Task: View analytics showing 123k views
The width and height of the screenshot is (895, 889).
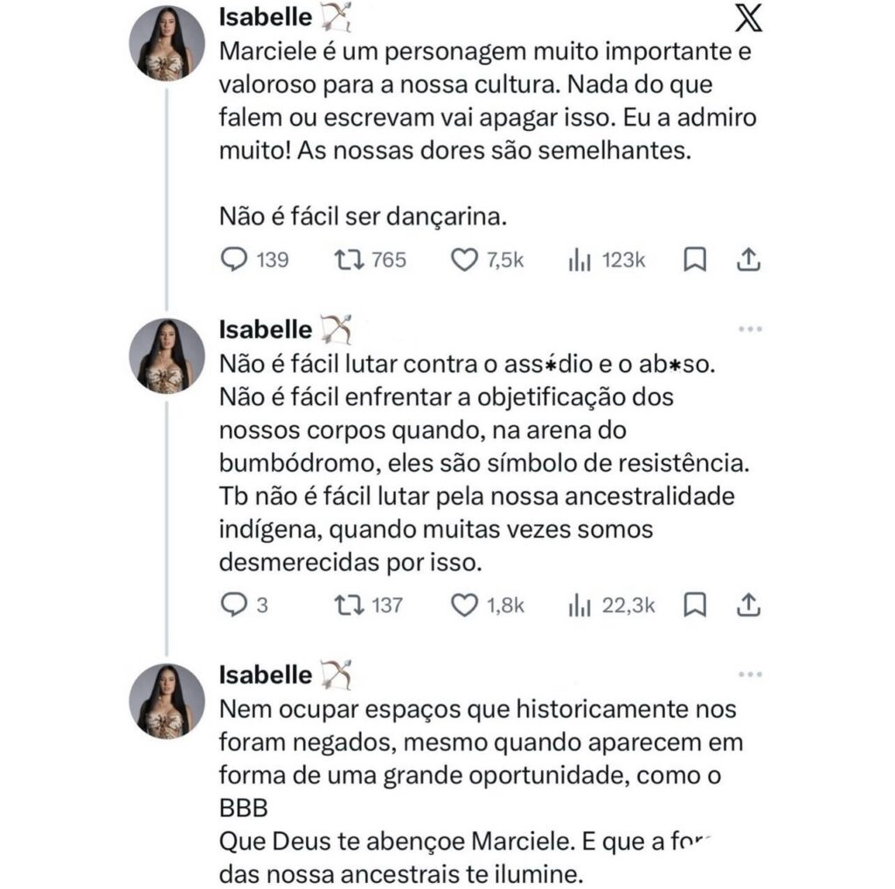Action: [581, 259]
